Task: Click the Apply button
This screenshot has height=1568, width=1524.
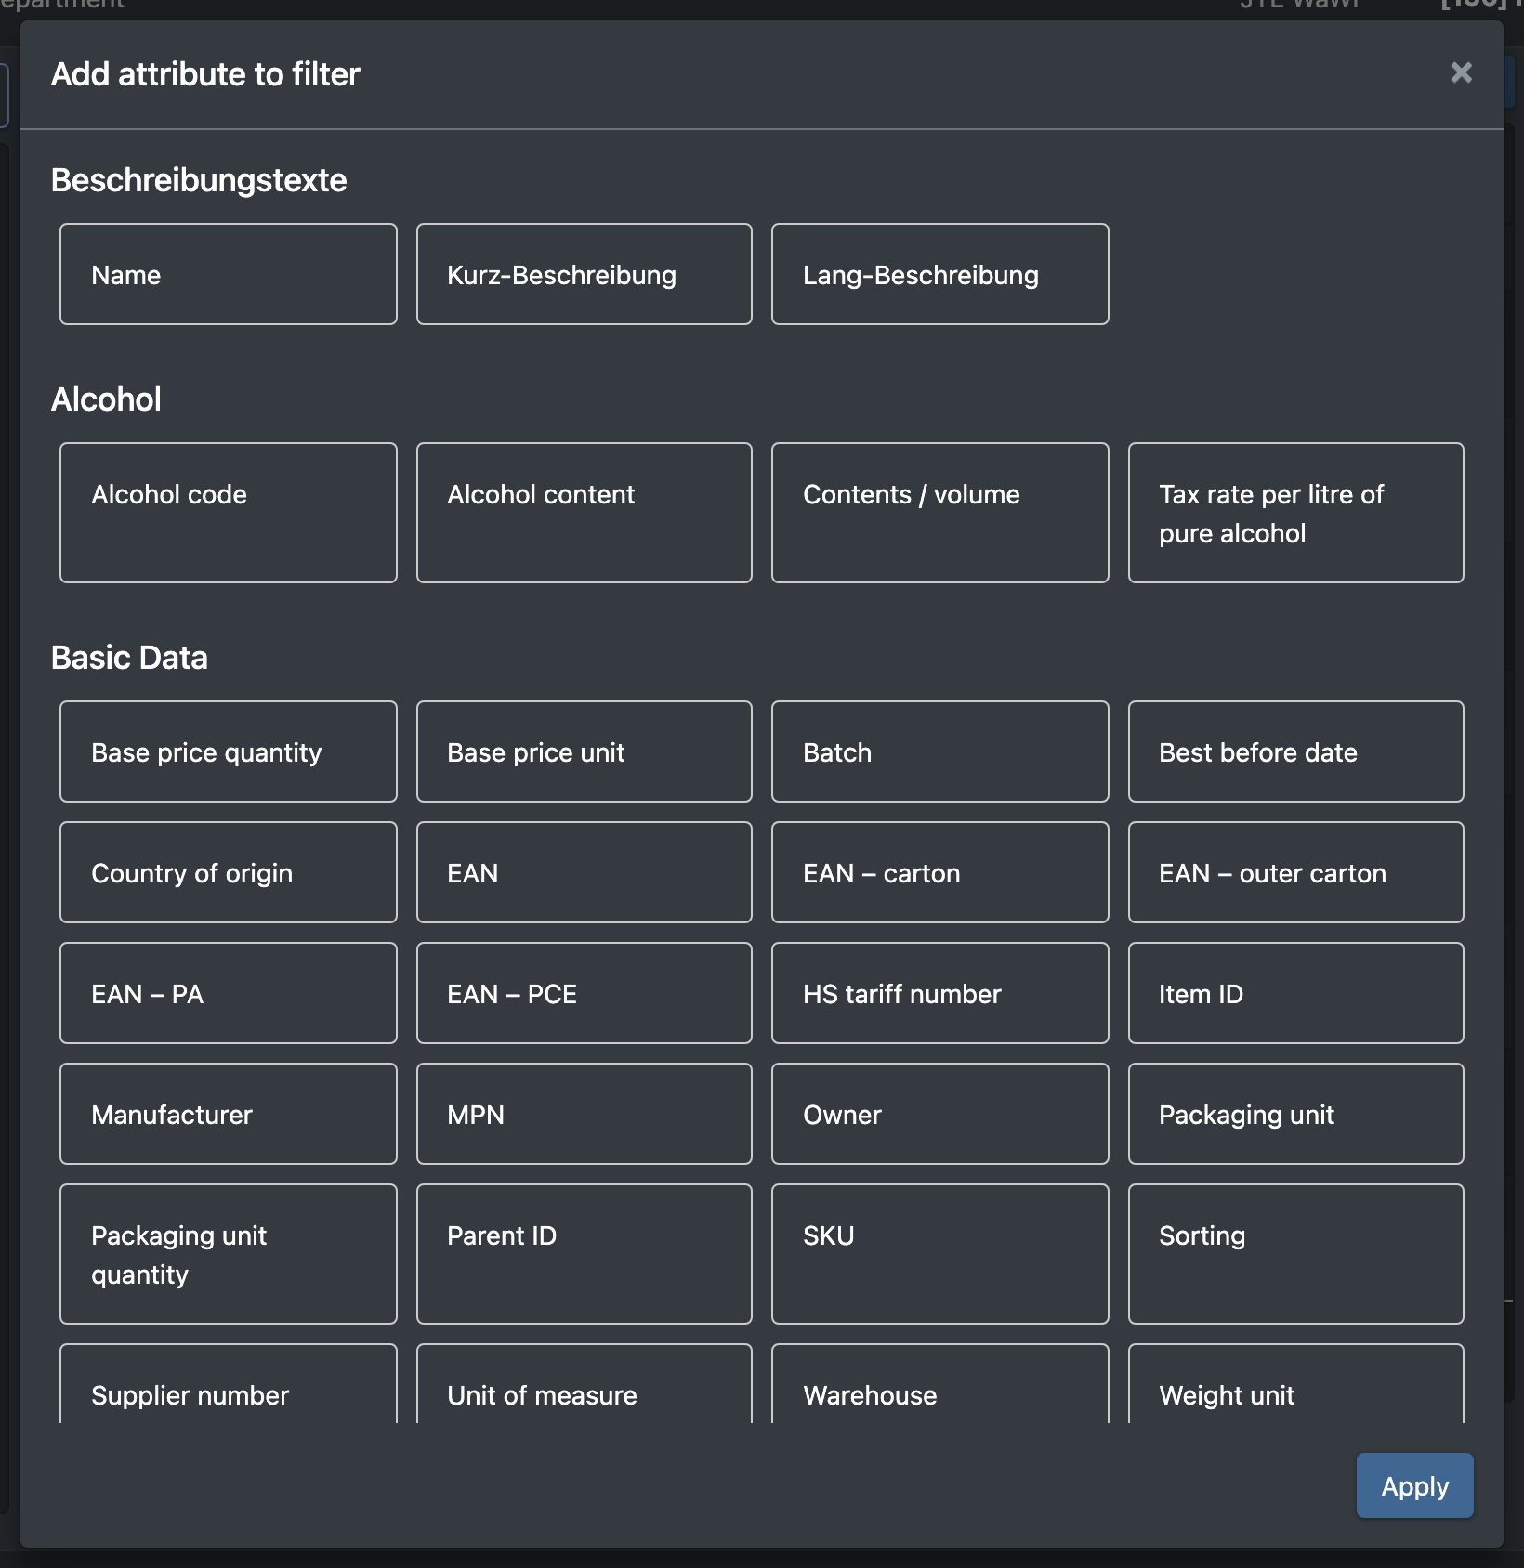Action: pyautogui.click(x=1414, y=1485)
